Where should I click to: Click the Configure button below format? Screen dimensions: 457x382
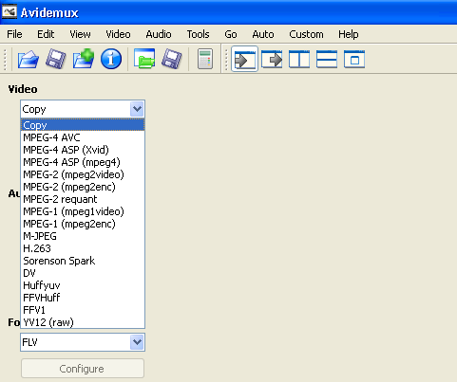pos(83,369)
